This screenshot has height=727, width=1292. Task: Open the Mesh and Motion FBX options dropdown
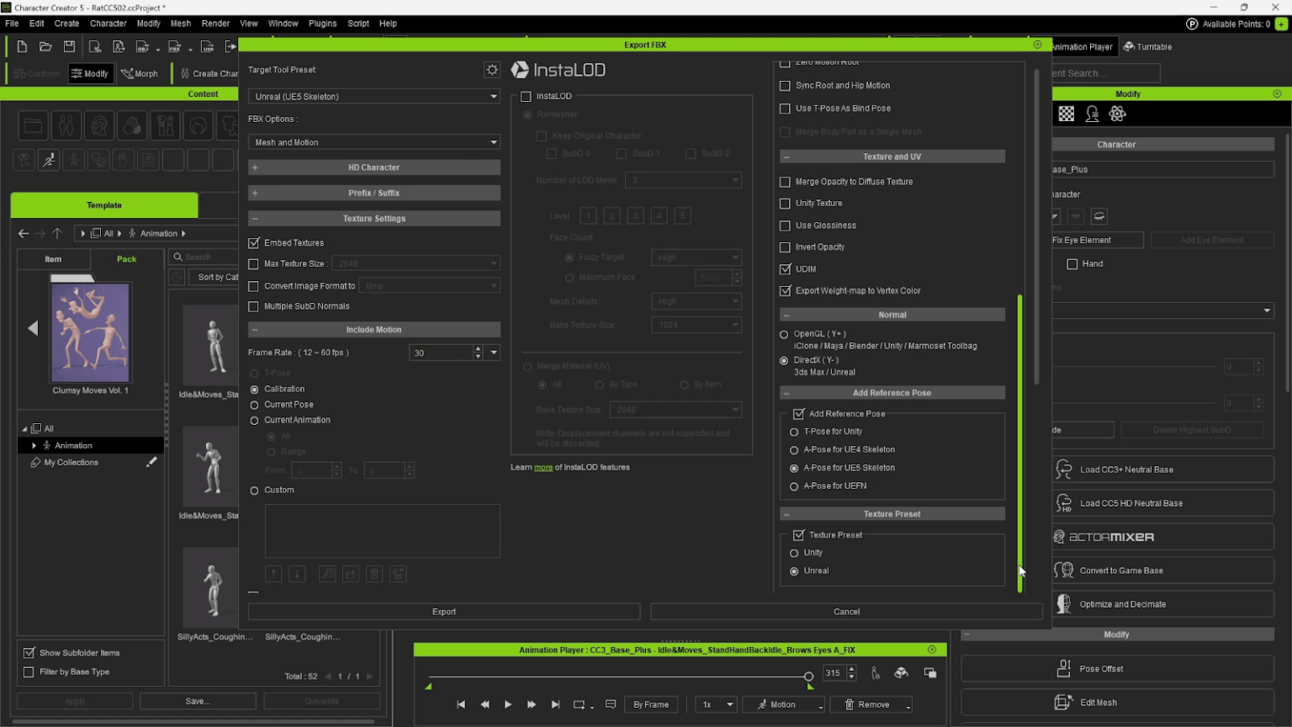pyautogui.click(x=374, y=142)
